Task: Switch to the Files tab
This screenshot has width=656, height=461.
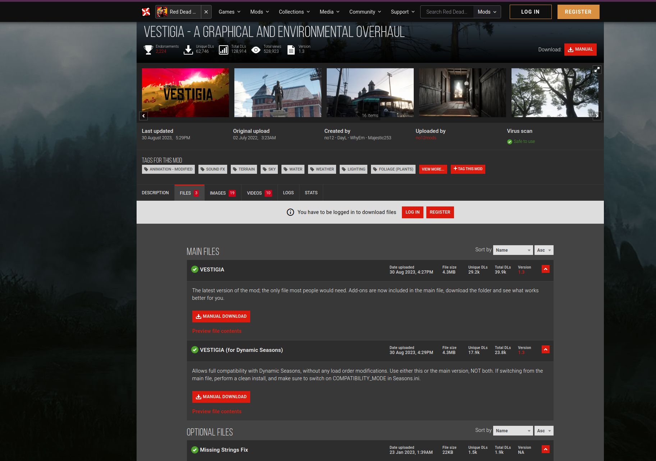Action: [x=189, y=193]
